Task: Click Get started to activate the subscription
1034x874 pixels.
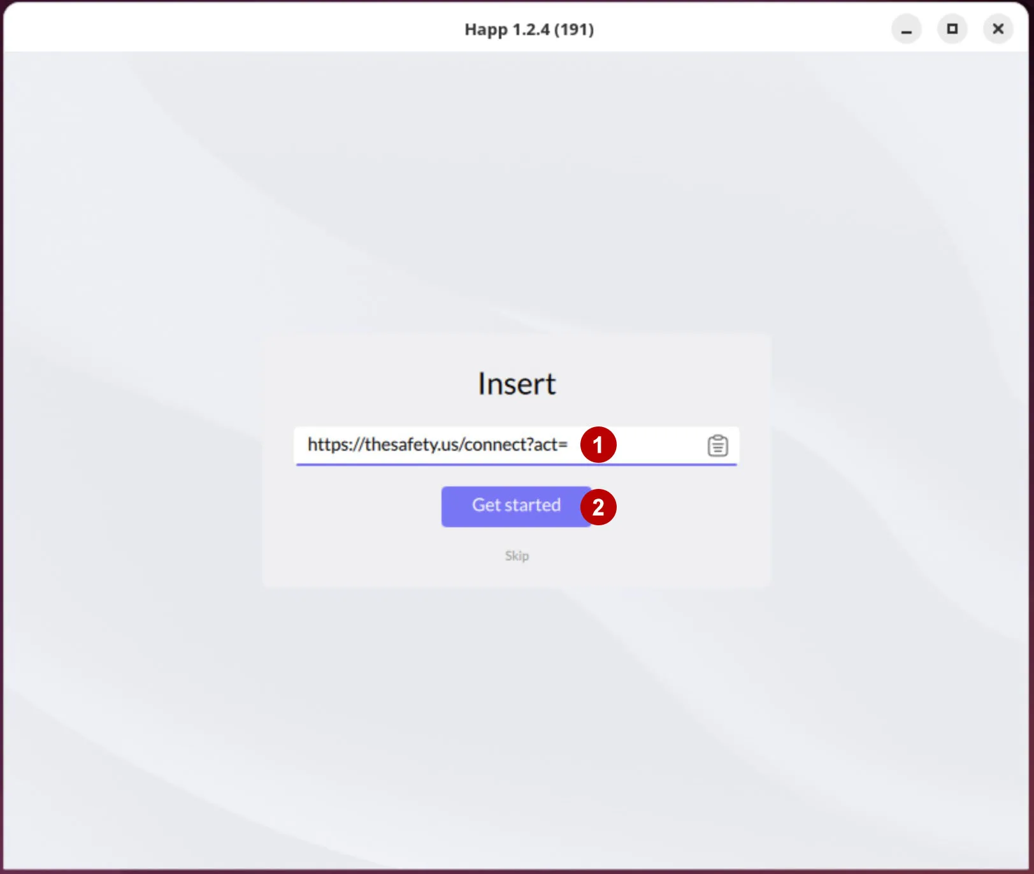Action: (x=513, y=506)
